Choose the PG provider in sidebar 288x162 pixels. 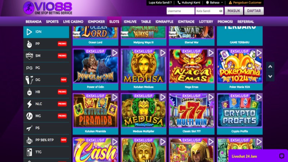[46, 68]
